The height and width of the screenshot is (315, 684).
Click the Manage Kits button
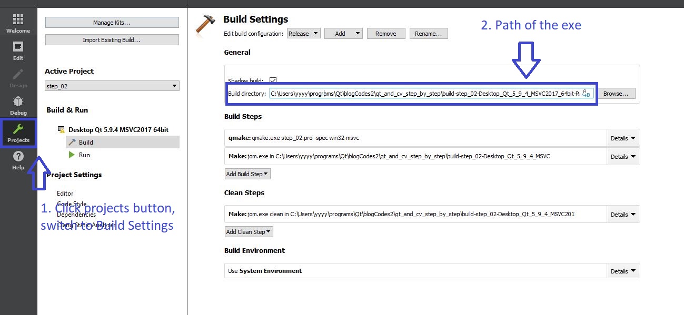[112, 23]
